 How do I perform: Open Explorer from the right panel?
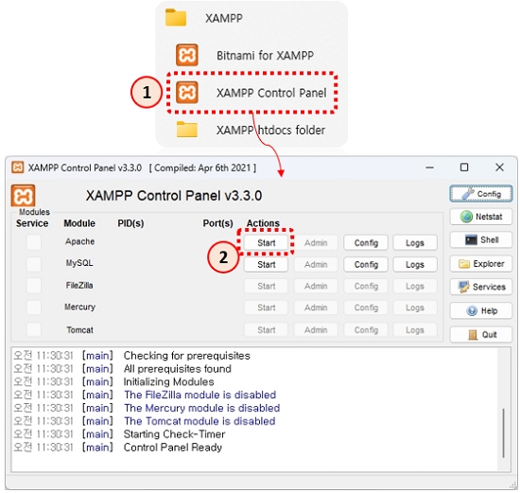coord(481,264)
